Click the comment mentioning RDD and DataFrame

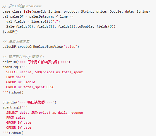pyautogui.click(x=22, y=6)
